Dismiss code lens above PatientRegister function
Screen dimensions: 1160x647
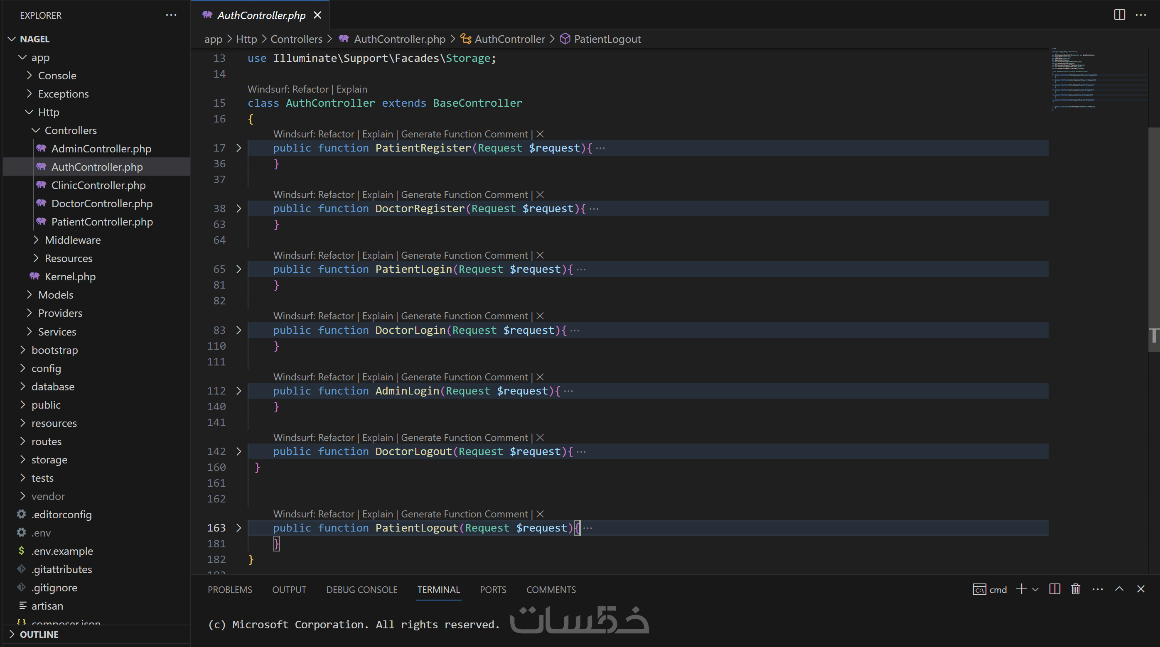tap(541, 134)
